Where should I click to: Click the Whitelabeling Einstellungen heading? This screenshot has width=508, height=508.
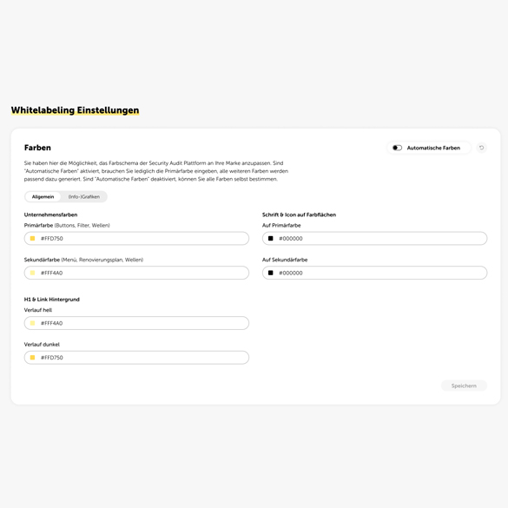click(x=76, y=110)
